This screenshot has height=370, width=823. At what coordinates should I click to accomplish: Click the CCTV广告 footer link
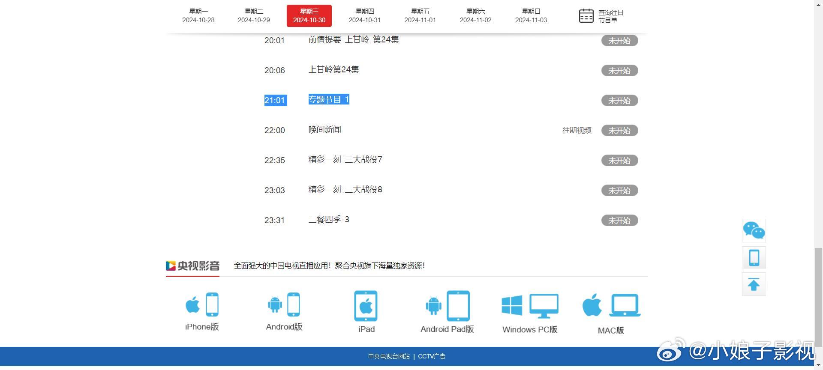432,356
